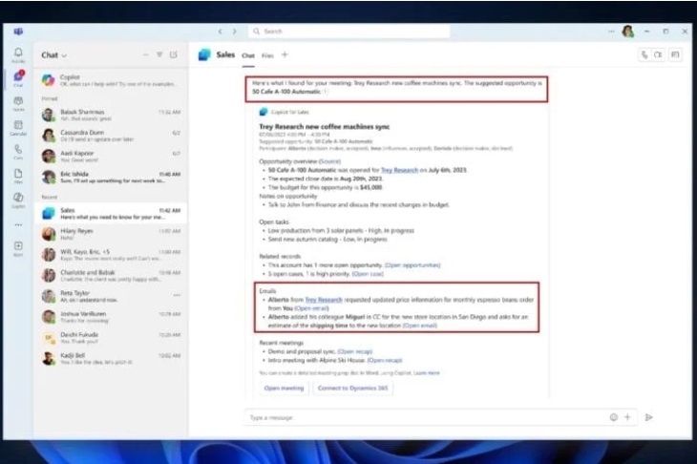Open chat with Cassandra Dunn

111,136
